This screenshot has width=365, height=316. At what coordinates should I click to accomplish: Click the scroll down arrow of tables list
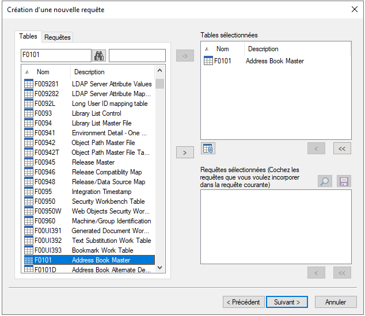(159, 268)
